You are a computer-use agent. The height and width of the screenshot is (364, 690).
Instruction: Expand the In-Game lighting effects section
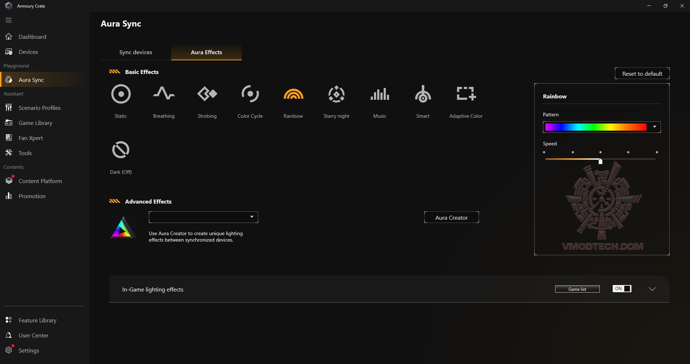tap(652, 289)
